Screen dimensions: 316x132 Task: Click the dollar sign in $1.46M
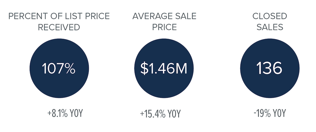click(x=144, y=69)
